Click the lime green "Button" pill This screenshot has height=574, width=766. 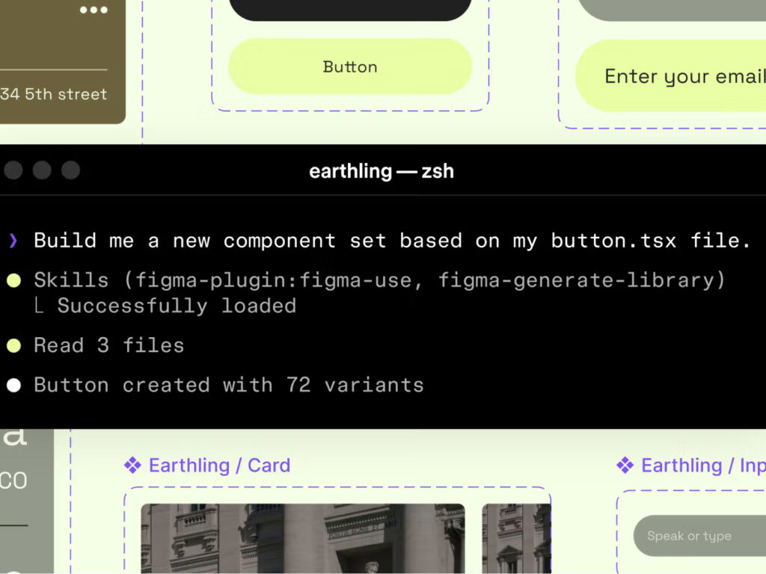pos(350,67)
